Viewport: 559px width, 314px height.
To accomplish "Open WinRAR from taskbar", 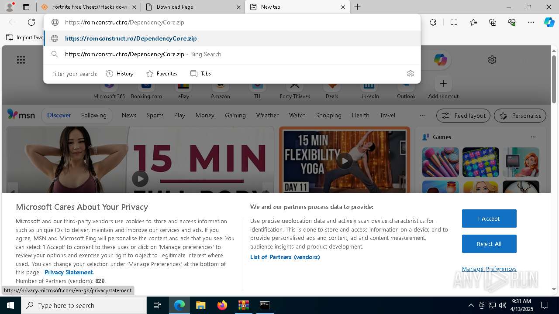I will (243, 305).
